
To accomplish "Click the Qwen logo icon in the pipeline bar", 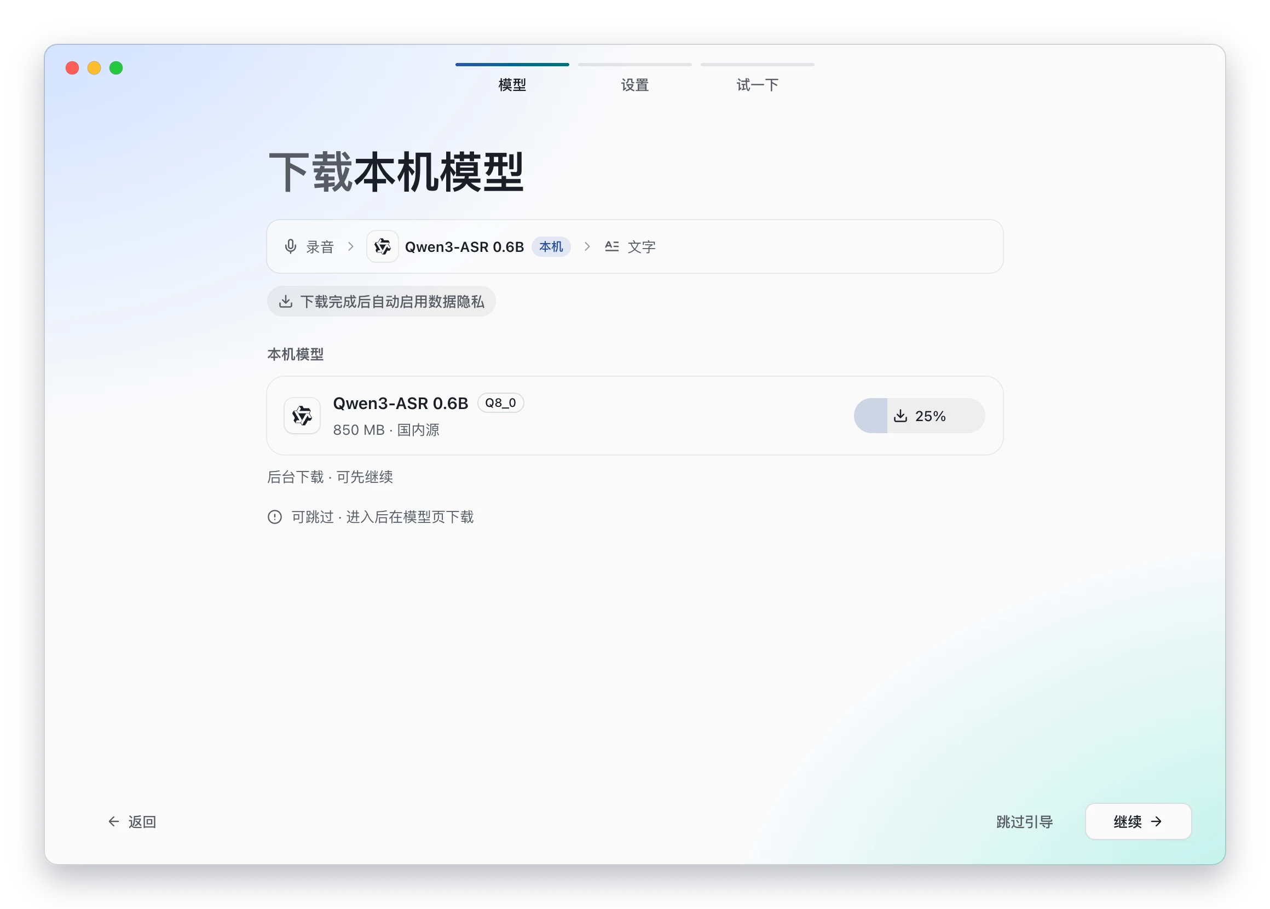I will click(x=383, y=246).
